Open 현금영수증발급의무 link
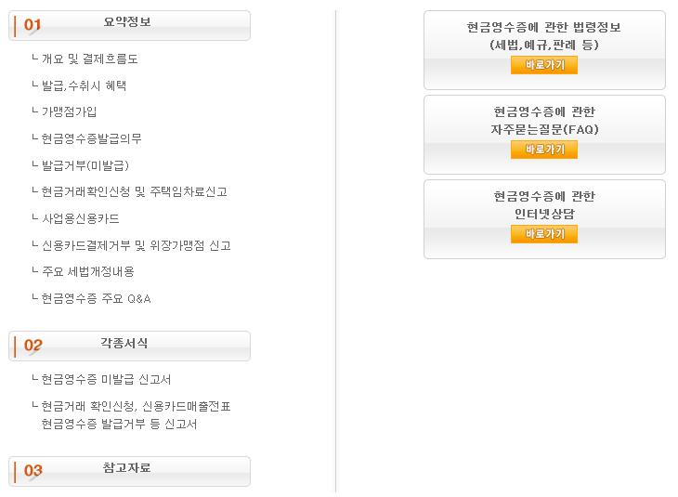Viewport: 678px width, 497px height. [x=91, y=138]
